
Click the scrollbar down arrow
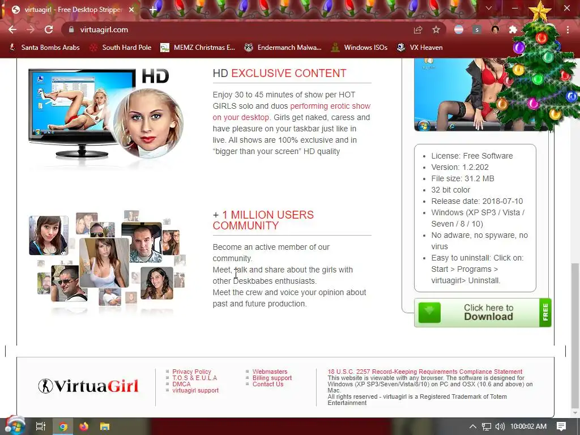575,413
